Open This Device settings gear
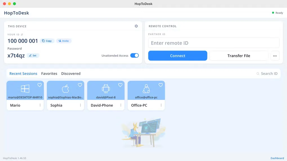The height and width of the screenshot is (161, 287). coord(136,26)
